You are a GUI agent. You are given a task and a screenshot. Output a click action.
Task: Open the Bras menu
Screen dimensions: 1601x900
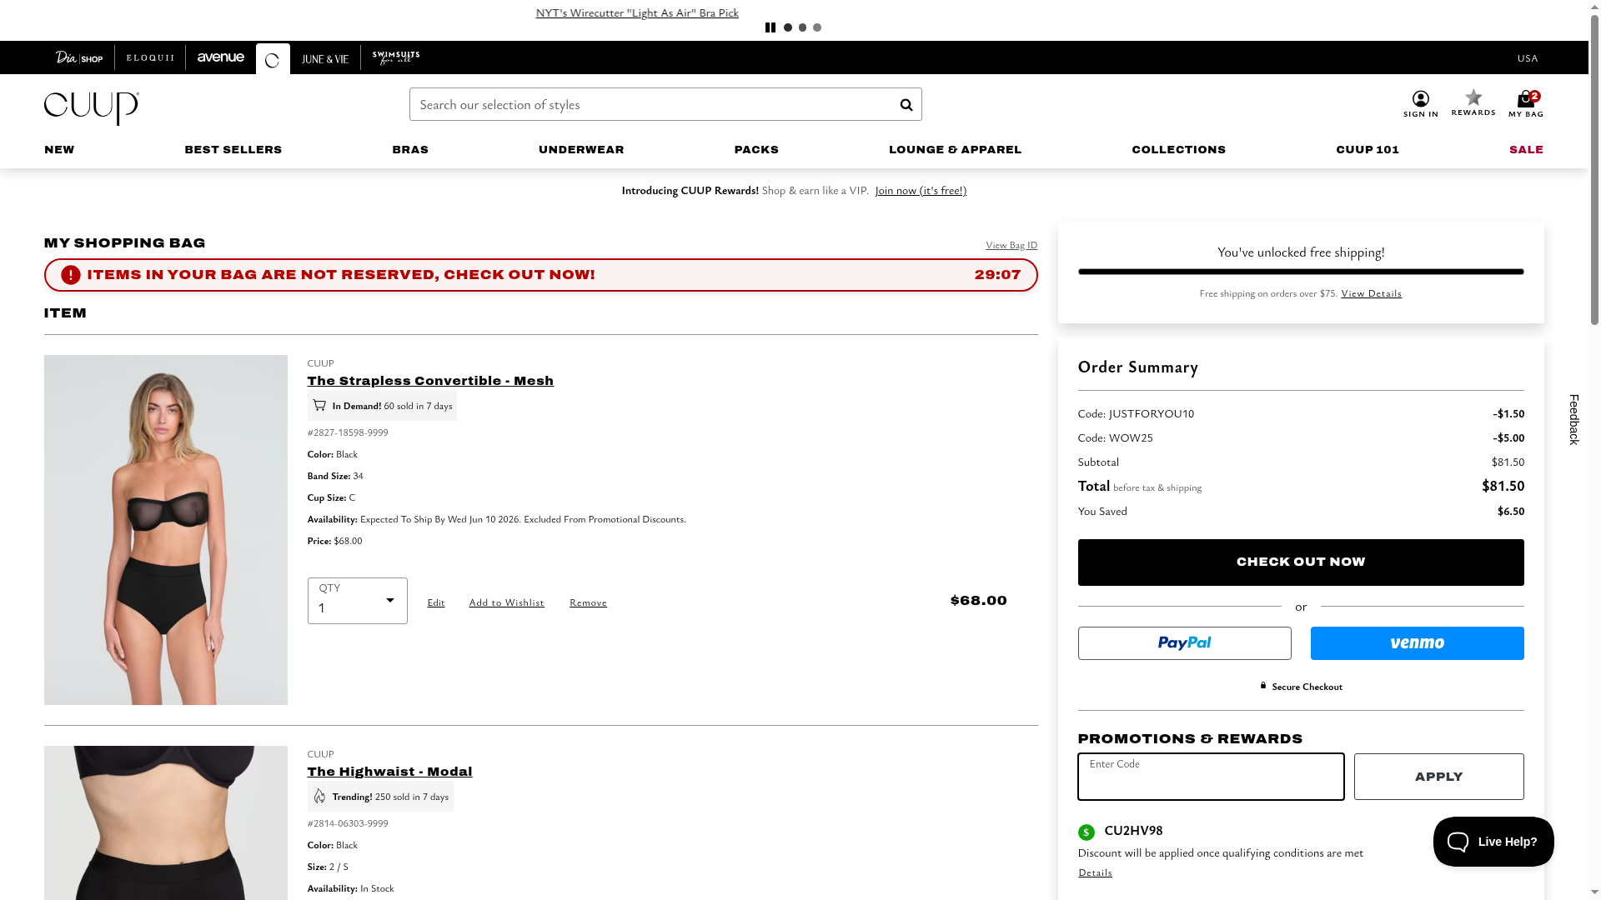[409, 150]
